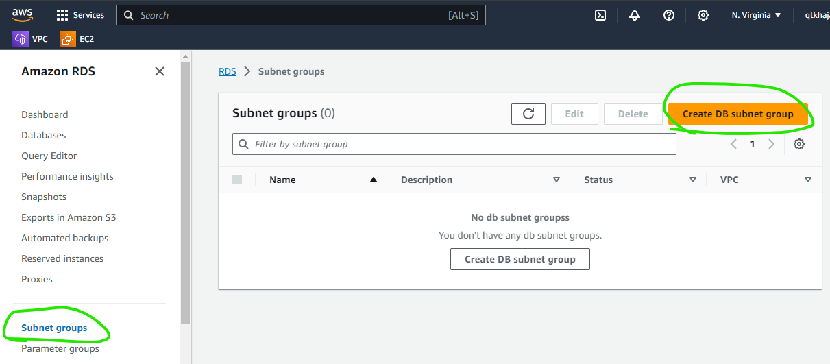Screen dimensions: 830x364
Task: Click the Description column header
Action: (427, 180)
